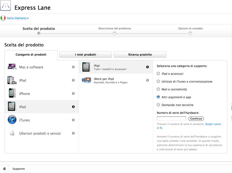Open the Ricerca pratiche tab
Image resolution: width=232 pixels, height=173 pixels.
[140, 55]
